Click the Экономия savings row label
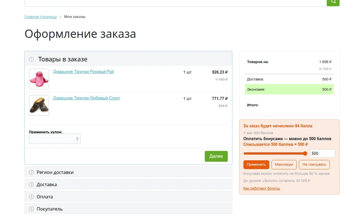 256,90
